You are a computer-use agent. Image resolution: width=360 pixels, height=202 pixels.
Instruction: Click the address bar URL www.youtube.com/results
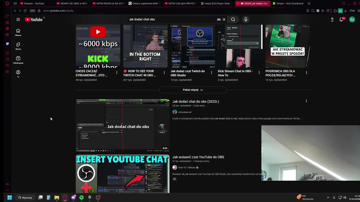[x=58, y=11]
